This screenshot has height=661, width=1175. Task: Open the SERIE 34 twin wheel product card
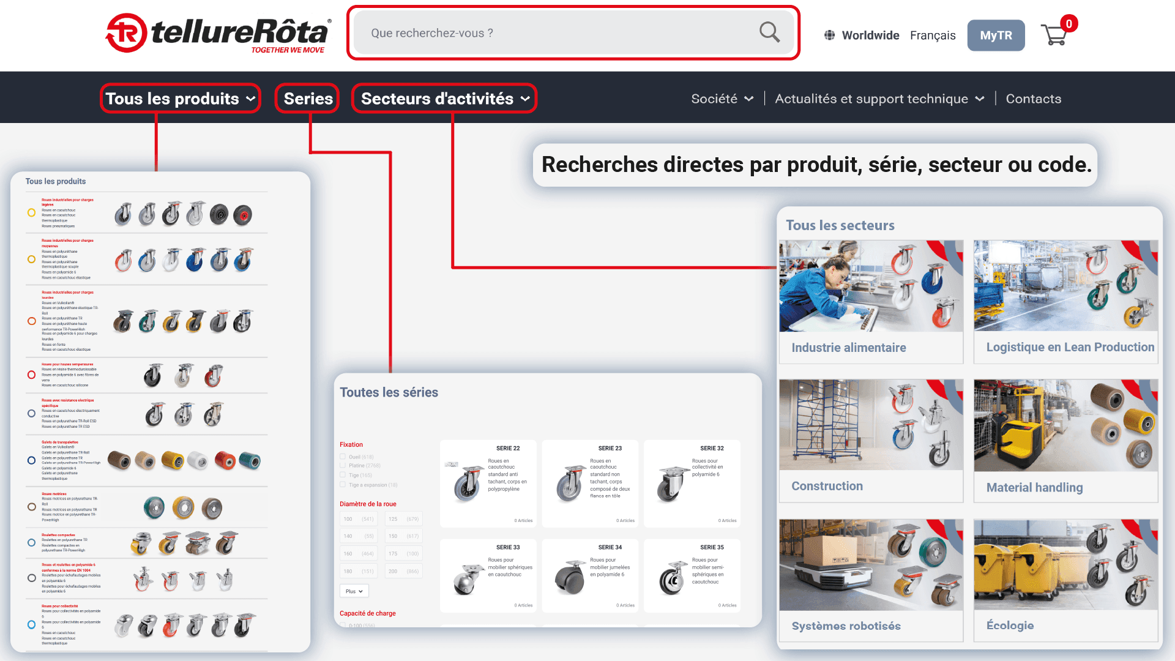(589, 575)
